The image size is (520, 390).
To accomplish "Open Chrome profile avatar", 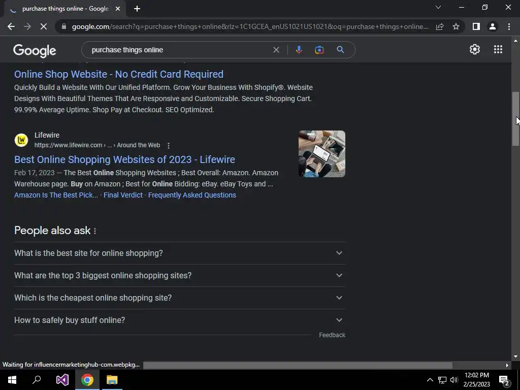I will (493, 26).
